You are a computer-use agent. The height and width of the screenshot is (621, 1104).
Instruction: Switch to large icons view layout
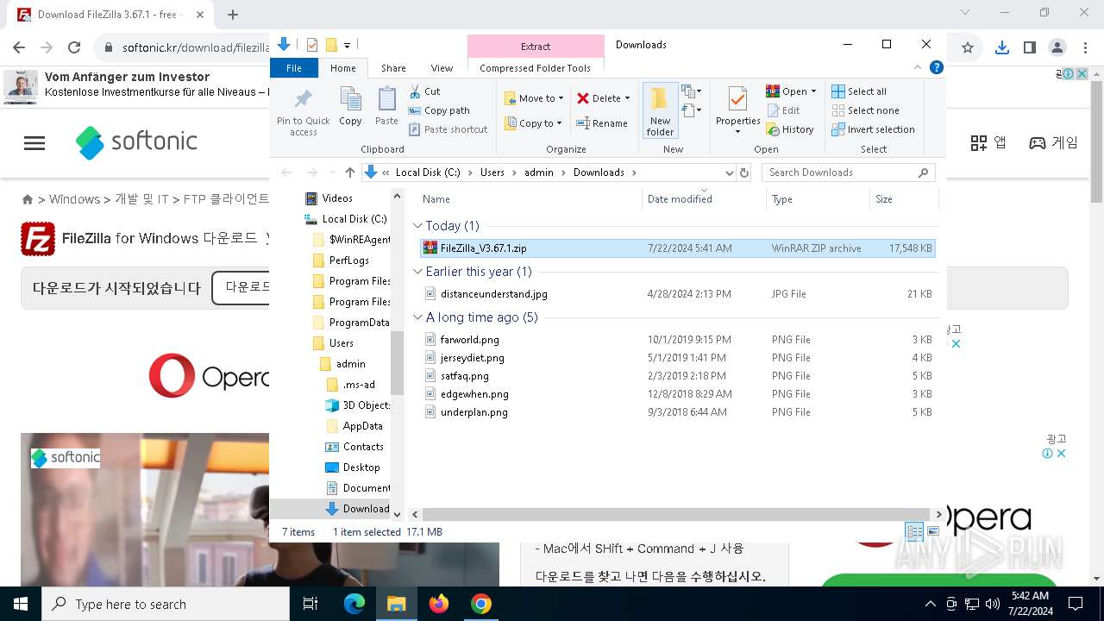click(932, 532)
